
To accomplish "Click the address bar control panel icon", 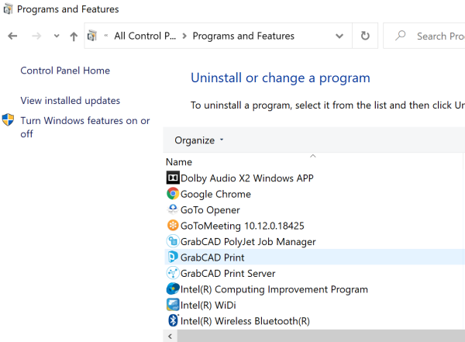I will click(92, 36).
